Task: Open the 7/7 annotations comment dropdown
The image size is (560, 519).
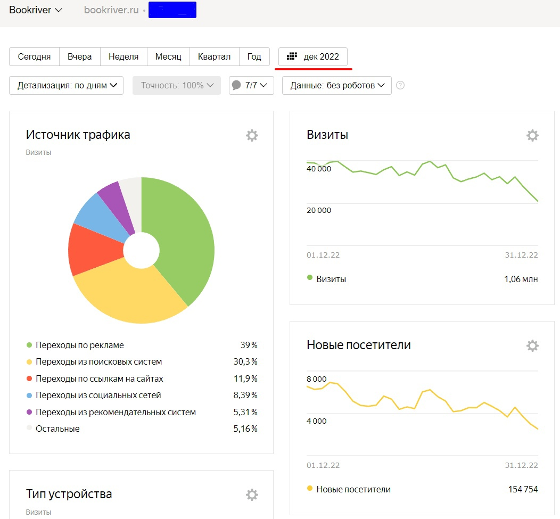Action: [251, 86]
